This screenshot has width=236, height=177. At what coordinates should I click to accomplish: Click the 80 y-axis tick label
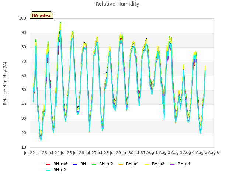[24, 47]
